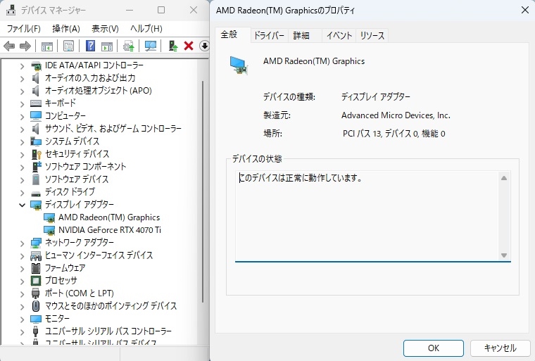Click the セキュリティ デバイス key icon
Image resolution: width=535 pixels, height=361 pixels.
pyautogui.click(x=36, y=154)
